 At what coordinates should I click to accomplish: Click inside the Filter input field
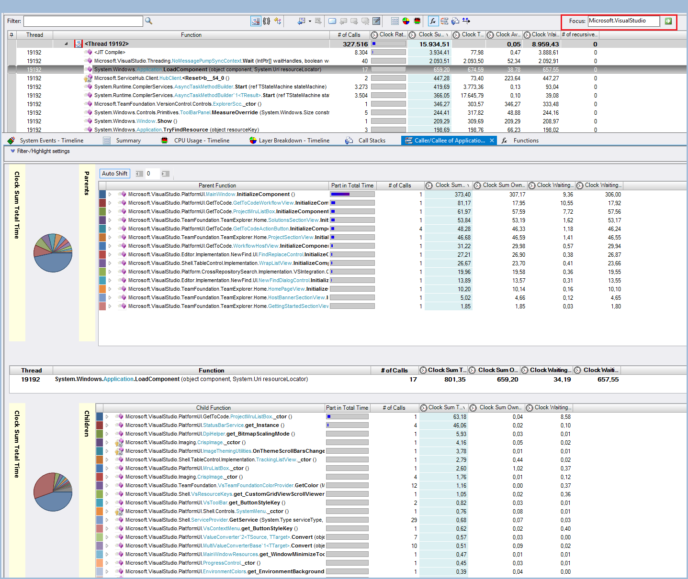pos(81,21)
